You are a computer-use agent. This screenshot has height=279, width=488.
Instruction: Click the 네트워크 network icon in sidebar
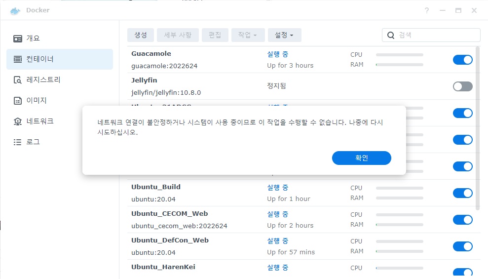point(18,121)
